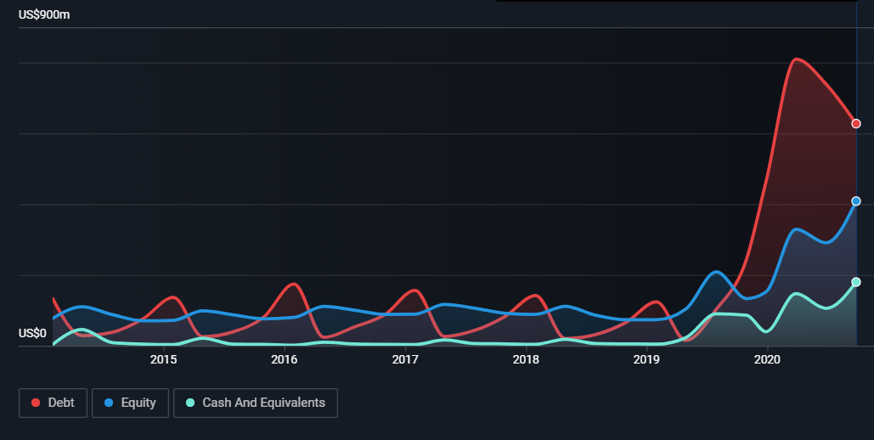Toggle Cash And Equivalents legend button

[x=256, y=403]
